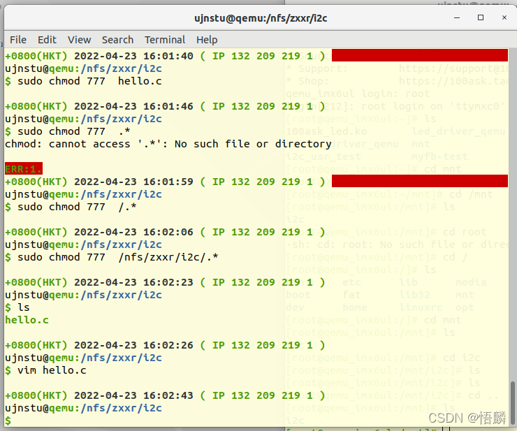Screen dimensions: 517x431
Task: Open the Terminal menu
Action: [x=165, y=40]
